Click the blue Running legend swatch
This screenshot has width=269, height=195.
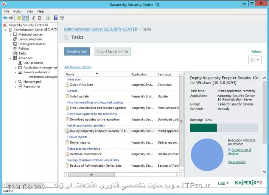(229, 150)
